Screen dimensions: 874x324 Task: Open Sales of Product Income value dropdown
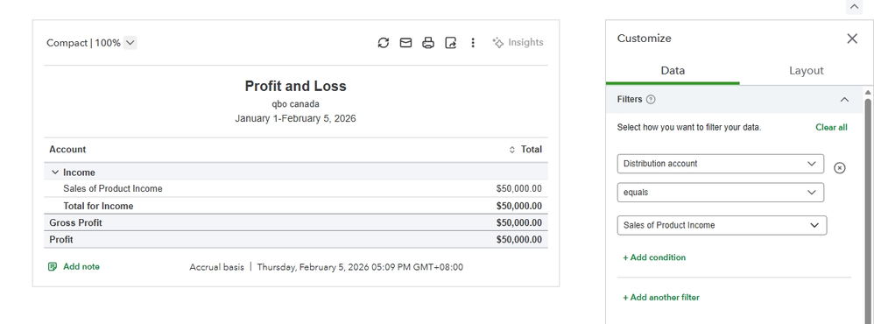[x=722, y=225]
